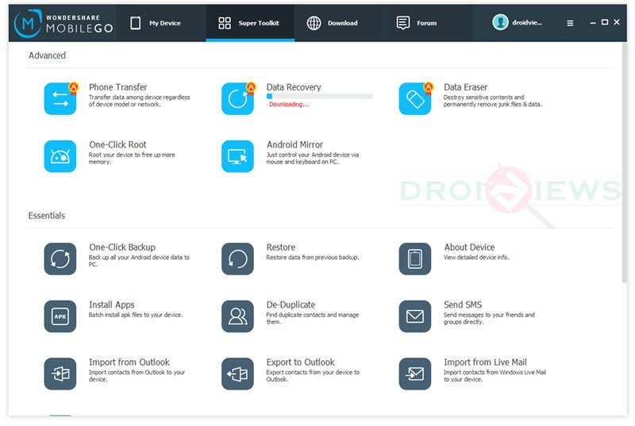Click the Data Recovery icon

[x=237, y=98]
